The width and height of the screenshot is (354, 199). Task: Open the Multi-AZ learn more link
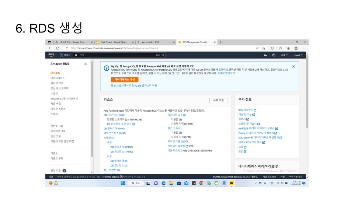click(x=226, y=73)
